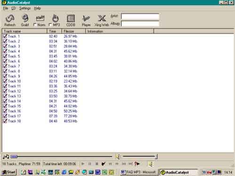Switch to FAQ MP3 Microsoft taskbar window
Viewport: 235px width, 176px height.
[x=139, y=172]
